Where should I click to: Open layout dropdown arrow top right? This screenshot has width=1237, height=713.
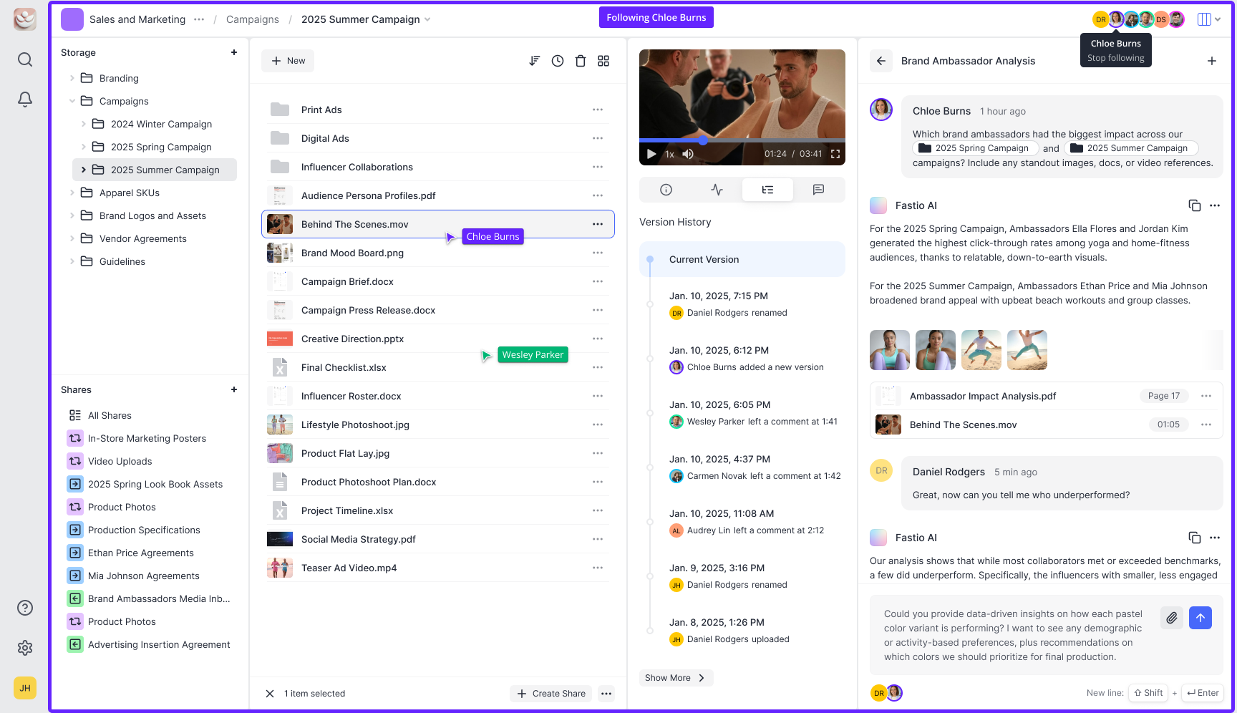point(1218,19)
